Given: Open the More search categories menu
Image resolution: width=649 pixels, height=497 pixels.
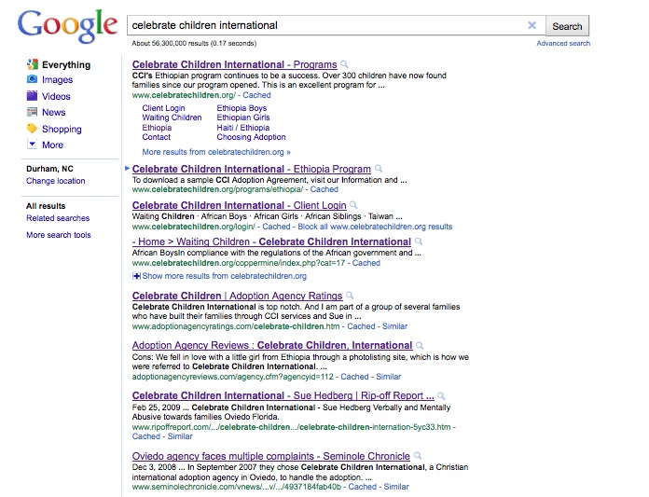Looking at the screenshot, I should 52,145.
